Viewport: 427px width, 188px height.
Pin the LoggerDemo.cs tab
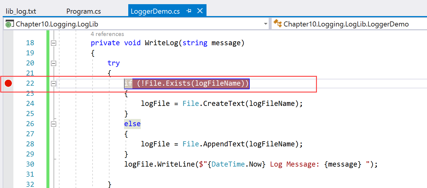189,11
